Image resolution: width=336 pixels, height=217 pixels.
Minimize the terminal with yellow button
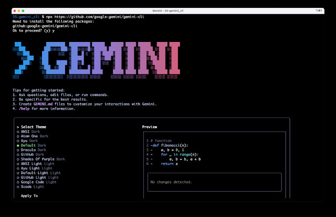point(19,10)
